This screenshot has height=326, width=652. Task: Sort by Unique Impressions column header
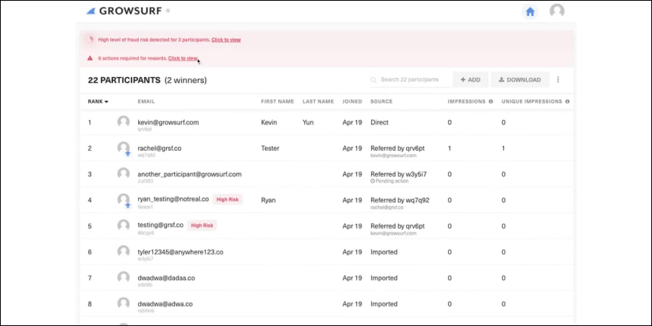(532, 101)
